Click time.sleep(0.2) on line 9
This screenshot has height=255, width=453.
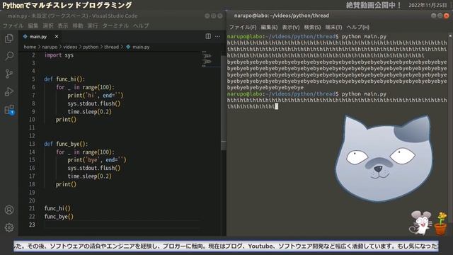click(x=90, y=112)
